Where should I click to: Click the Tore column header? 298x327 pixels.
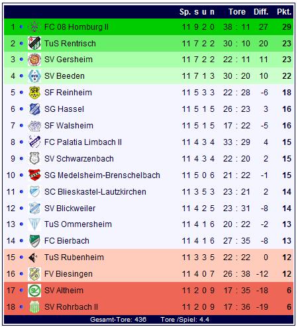(237, 12)
